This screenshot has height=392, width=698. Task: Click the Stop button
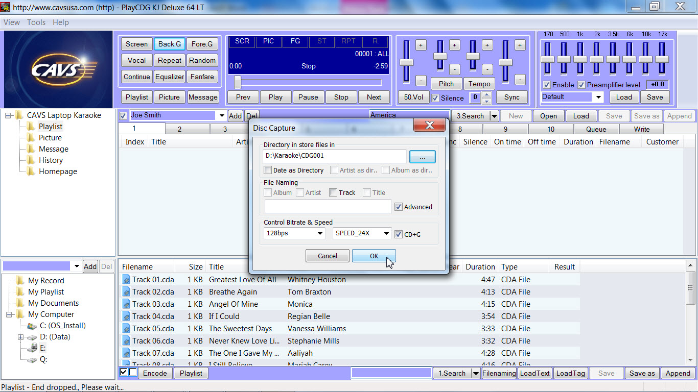(341, 97)
